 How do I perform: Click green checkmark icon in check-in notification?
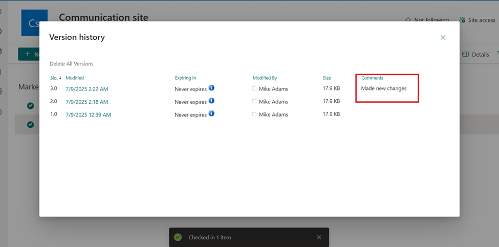coord(178,237)
